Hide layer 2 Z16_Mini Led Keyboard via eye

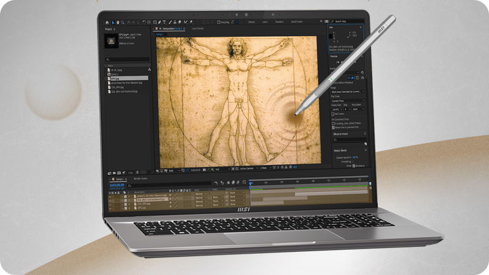110,200
